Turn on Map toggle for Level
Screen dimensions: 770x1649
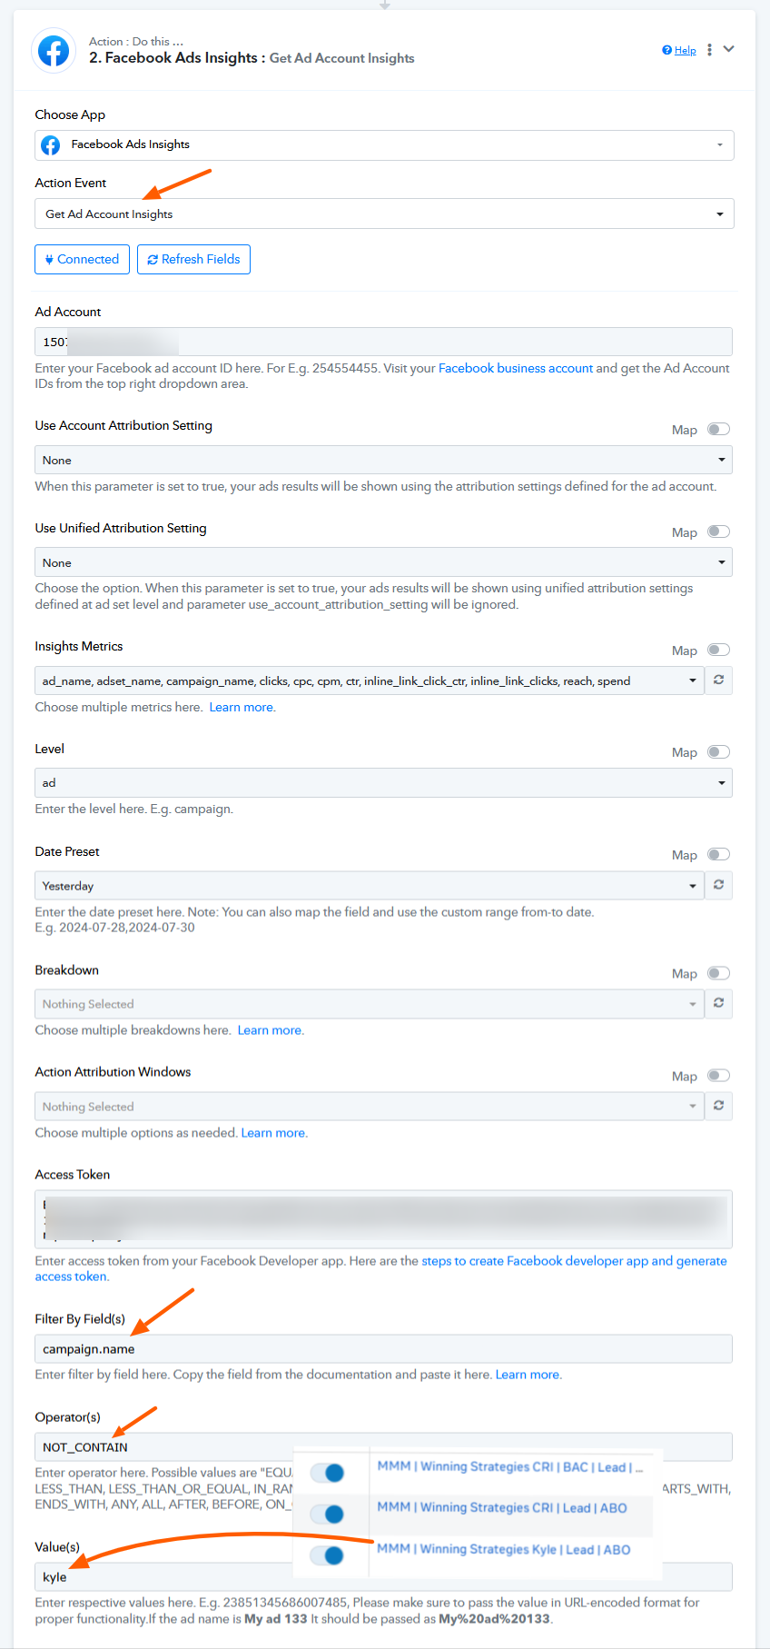click(x=718, y=752)
